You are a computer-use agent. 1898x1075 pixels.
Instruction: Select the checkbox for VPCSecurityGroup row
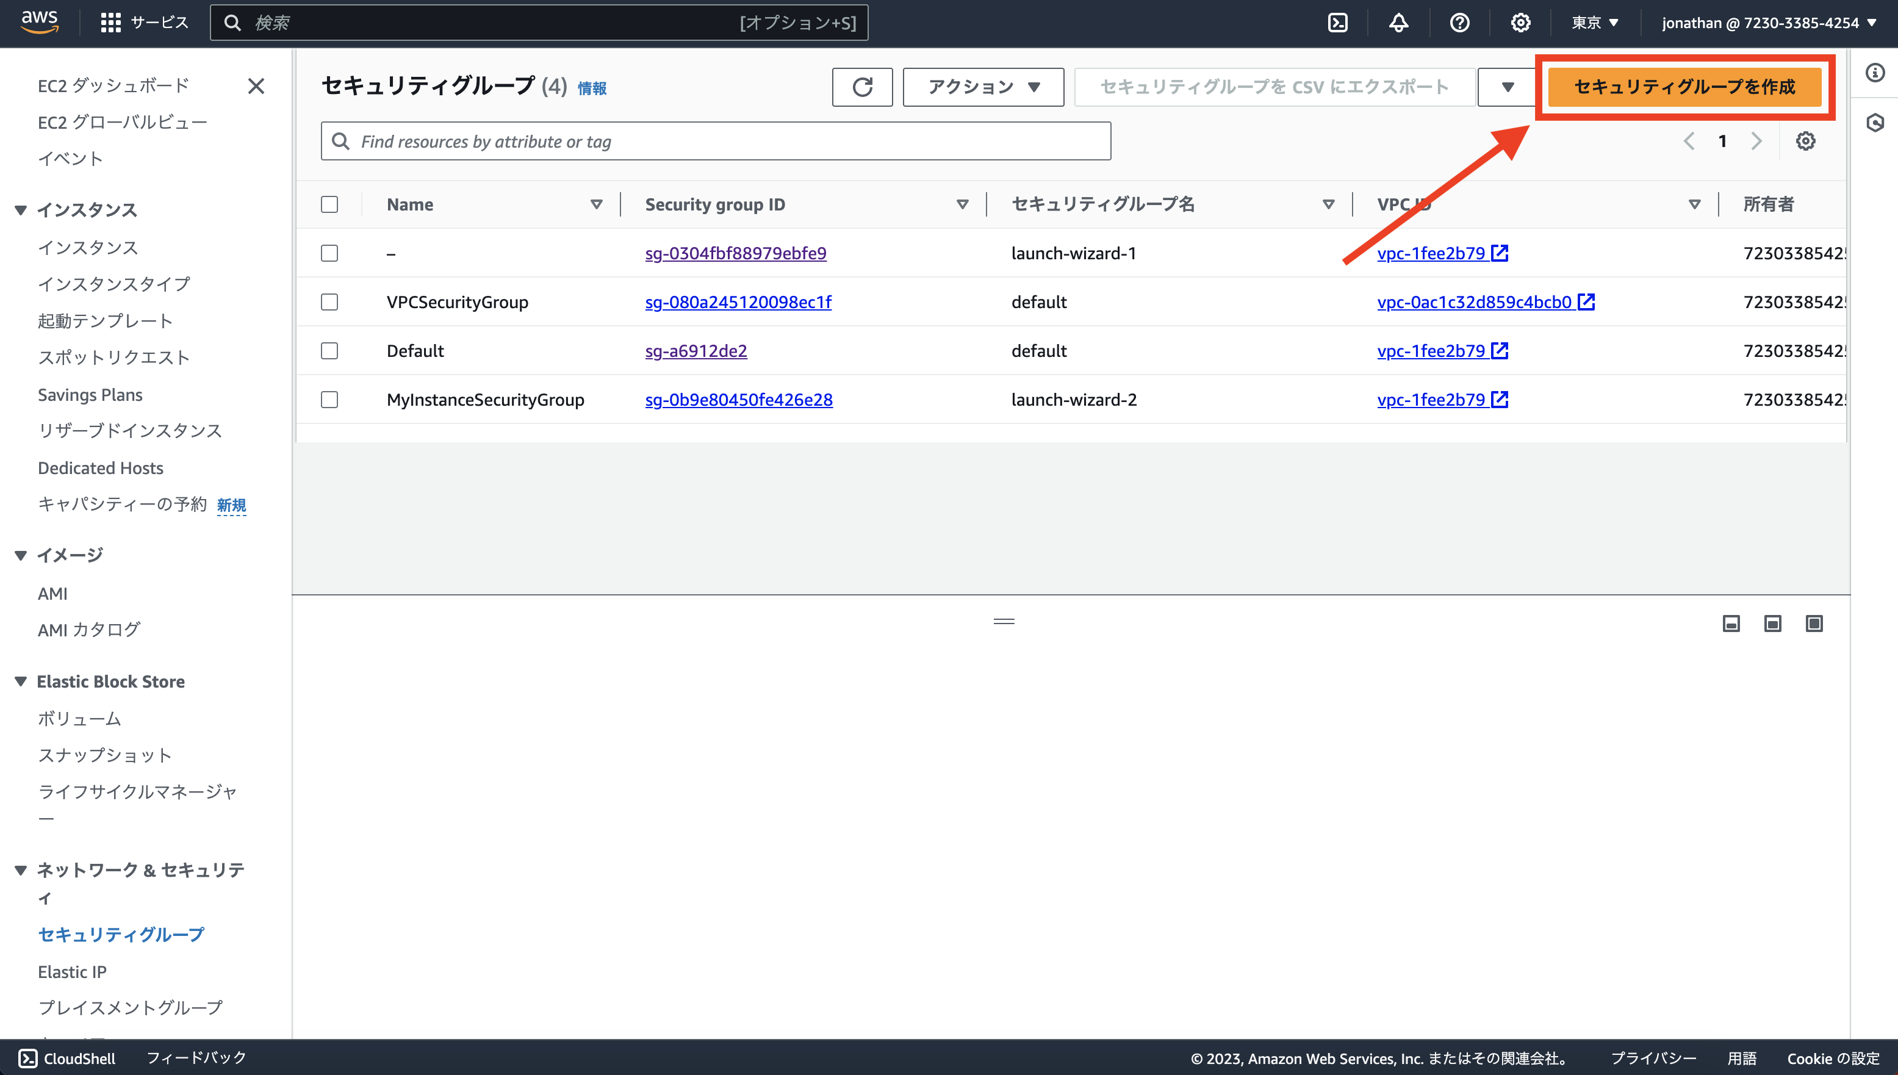point(329,302)
